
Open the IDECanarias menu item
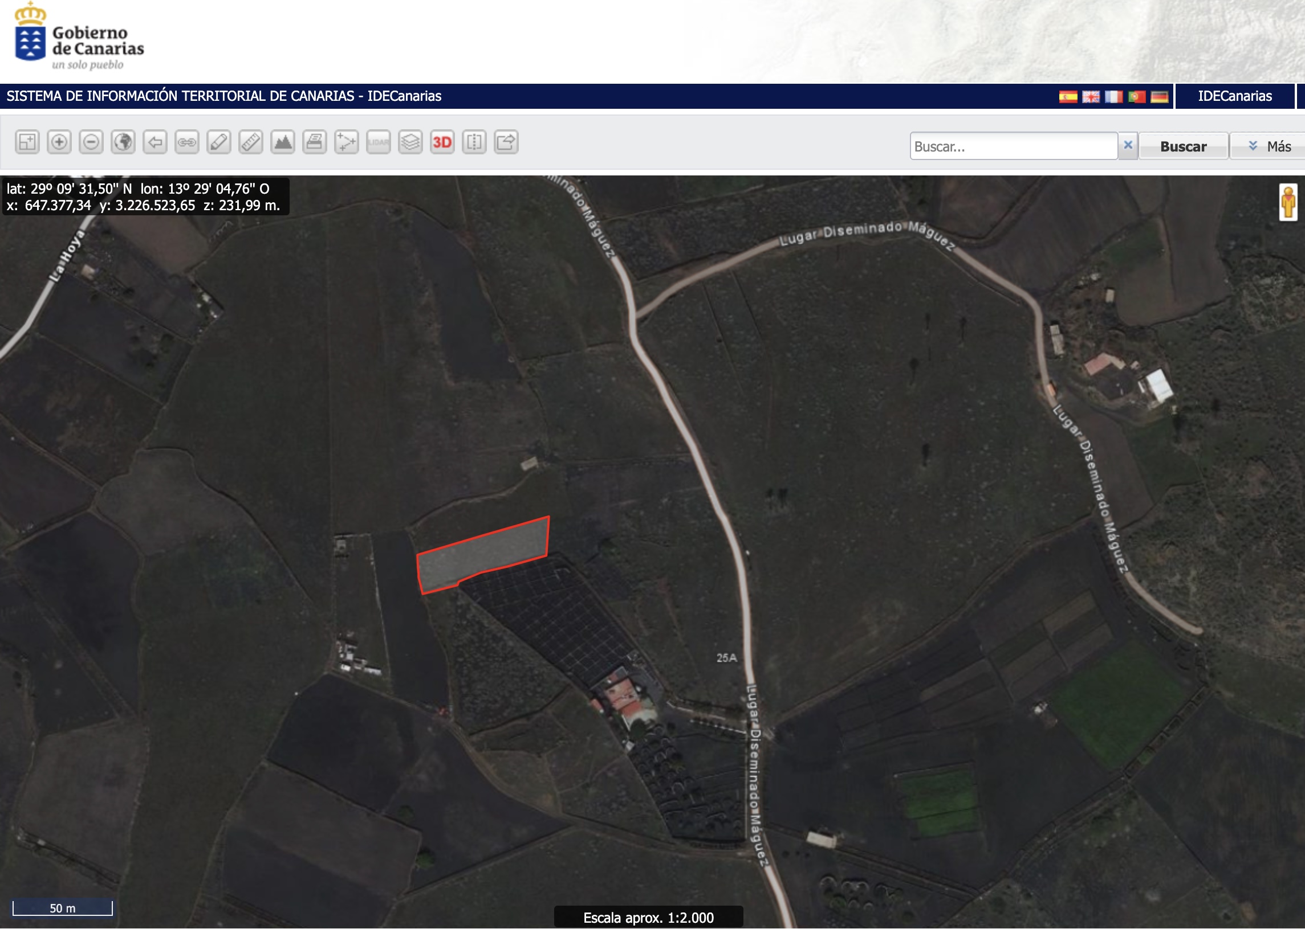tap(1234, 96)
